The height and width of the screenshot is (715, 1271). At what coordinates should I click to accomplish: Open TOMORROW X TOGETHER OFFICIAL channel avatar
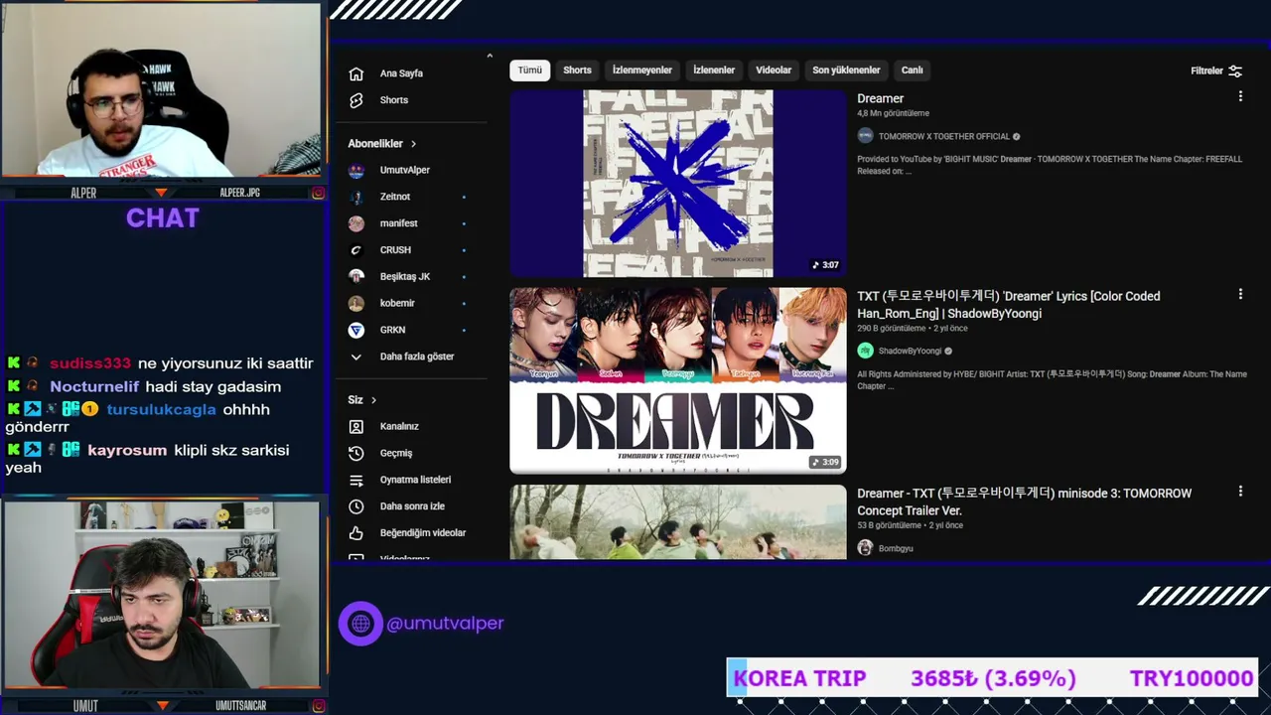coord(865,136)
